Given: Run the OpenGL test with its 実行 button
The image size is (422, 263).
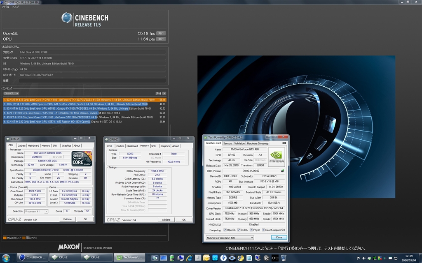Looking at the screenshot, I should click(161, 33).
